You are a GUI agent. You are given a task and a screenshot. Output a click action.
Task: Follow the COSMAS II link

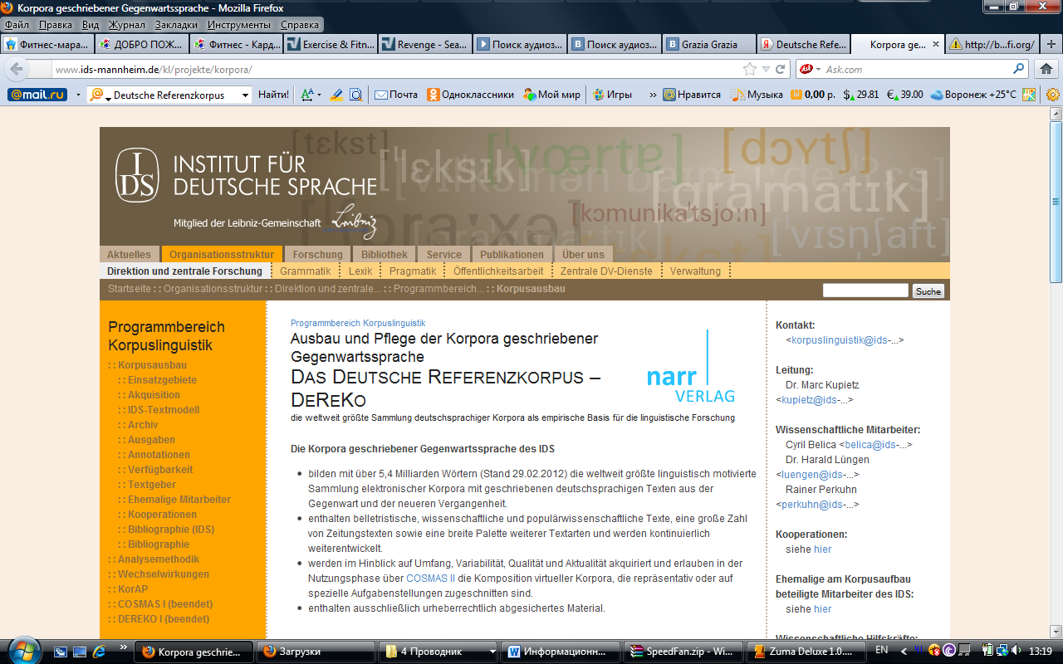[x=430, y=578]
